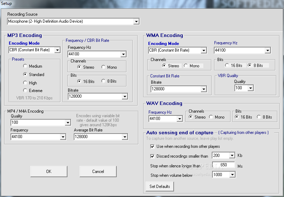Image resolution: width=284 pixels, height=197 pixels.
Task: Select 16 Bits for WAV encoding
Action: [237, 117]
